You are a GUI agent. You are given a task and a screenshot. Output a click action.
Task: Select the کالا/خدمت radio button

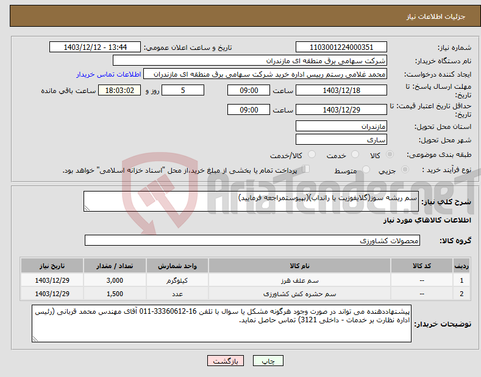[x=312, y=154]
